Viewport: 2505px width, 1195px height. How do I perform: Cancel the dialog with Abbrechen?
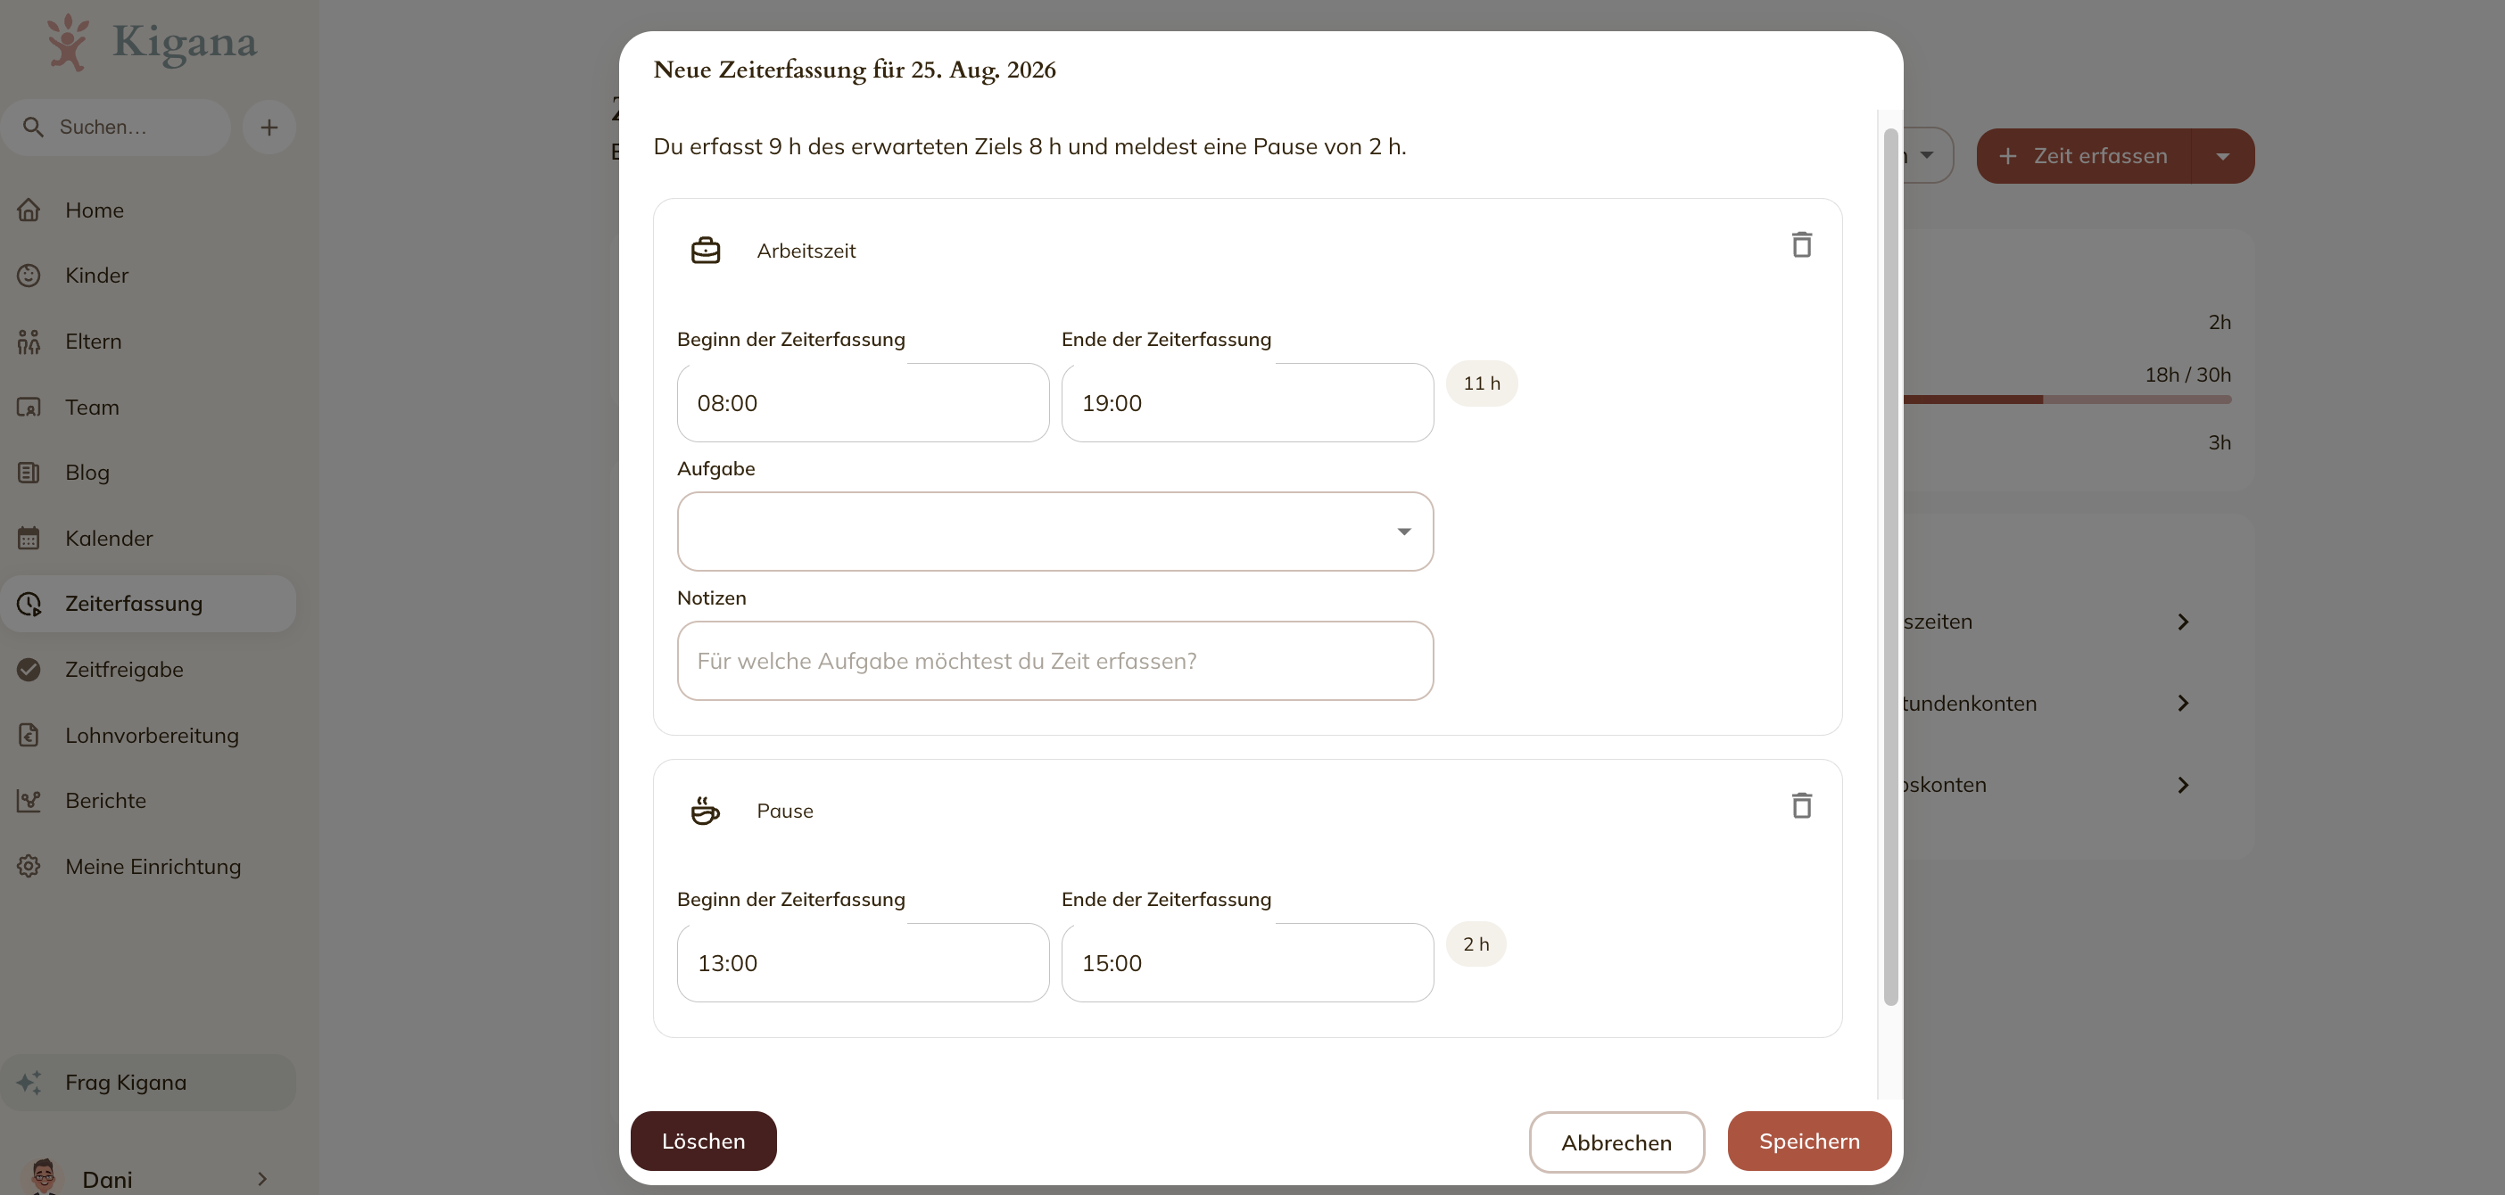1616,1141
